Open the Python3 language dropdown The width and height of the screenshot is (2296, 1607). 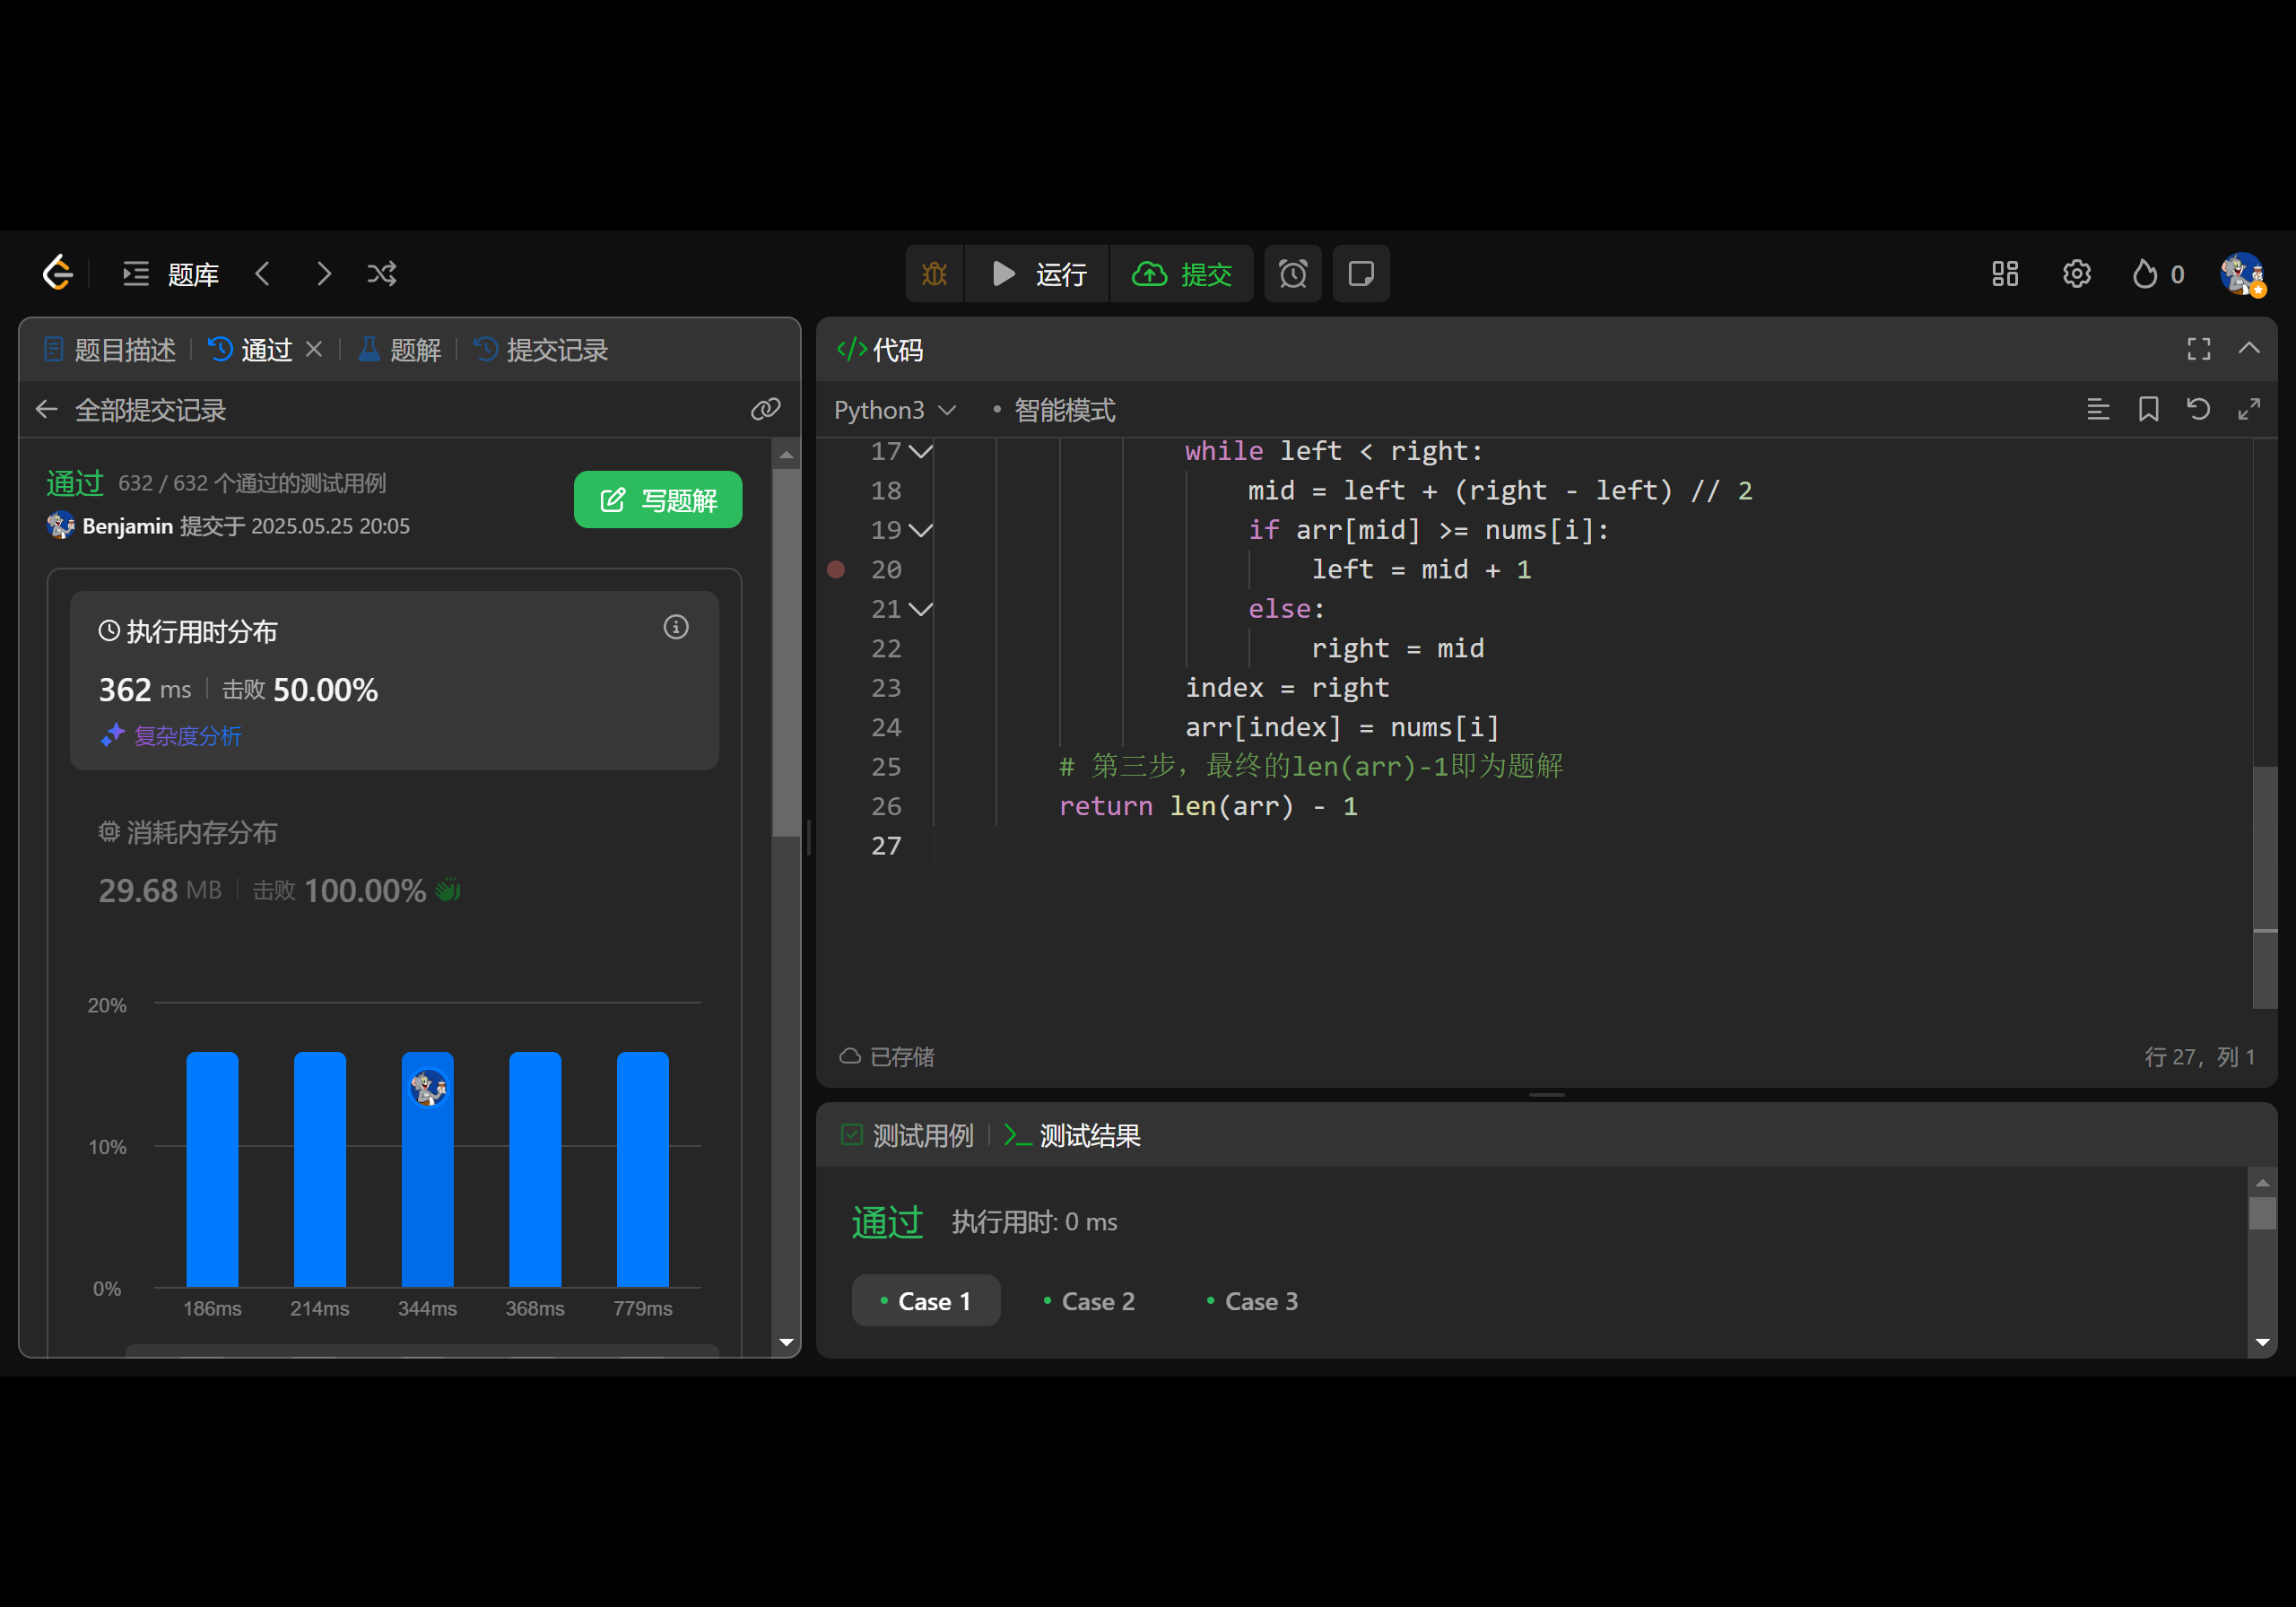894,410
